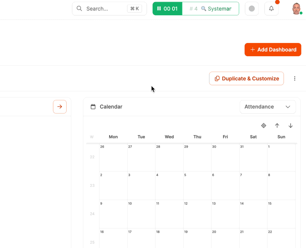
Task: Go to previous weeks with up arrow
Action: (277, 126)
